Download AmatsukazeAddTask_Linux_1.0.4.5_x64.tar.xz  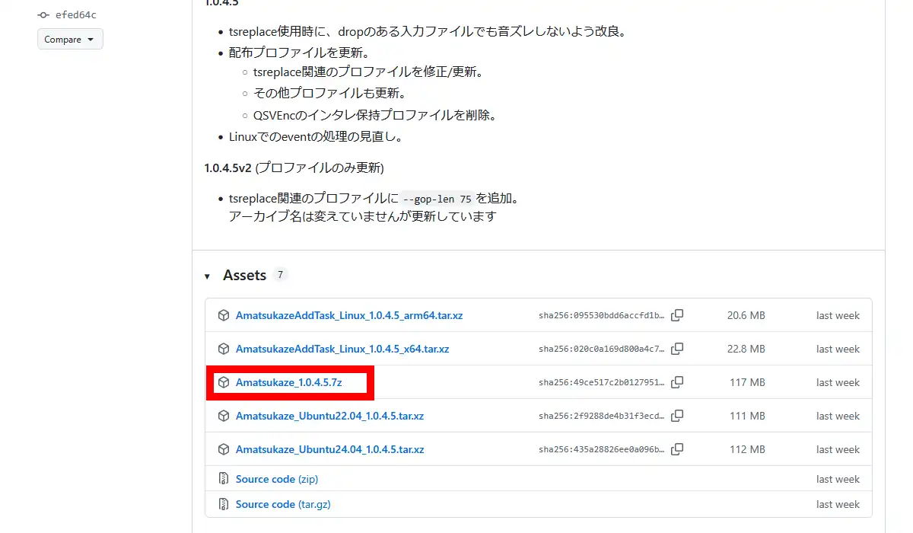[342, 349]
